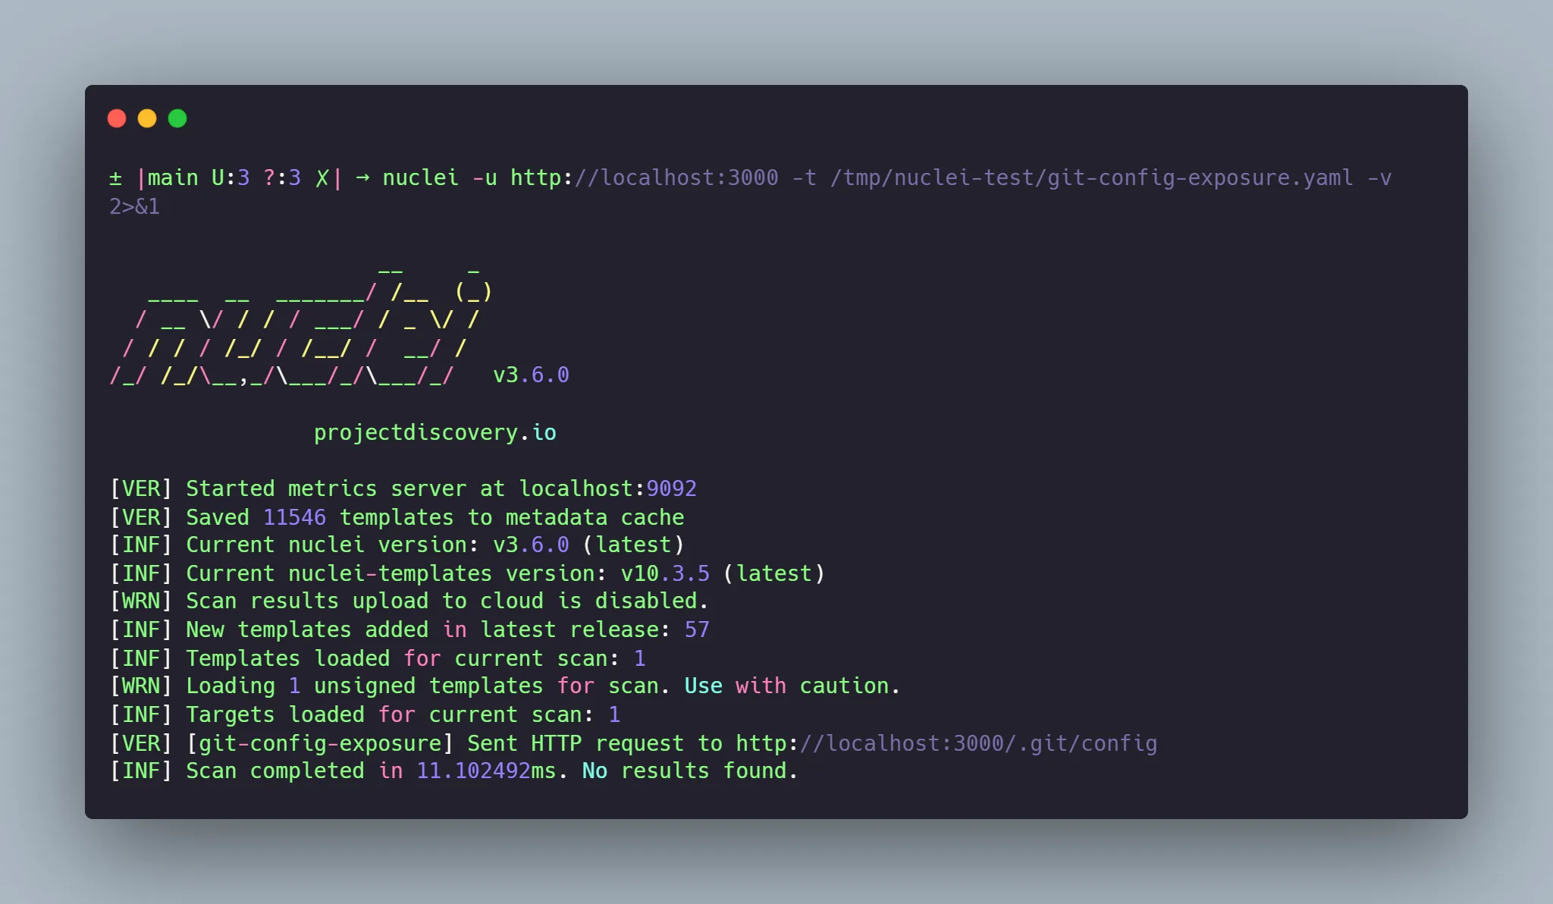Click the red close window dot
Image resolution: width=1553 pixels, height=904 pixels.
117,118
